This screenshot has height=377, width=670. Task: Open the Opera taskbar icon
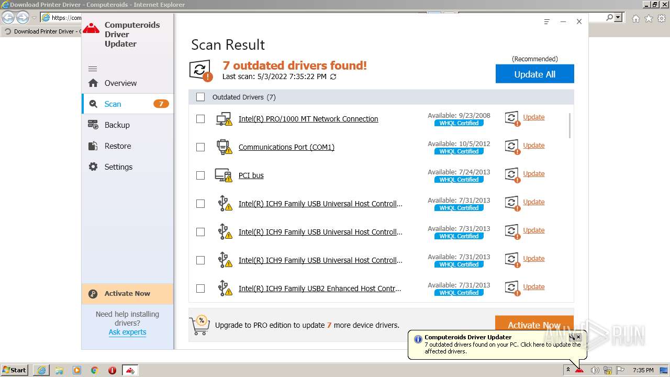[113, 370]
